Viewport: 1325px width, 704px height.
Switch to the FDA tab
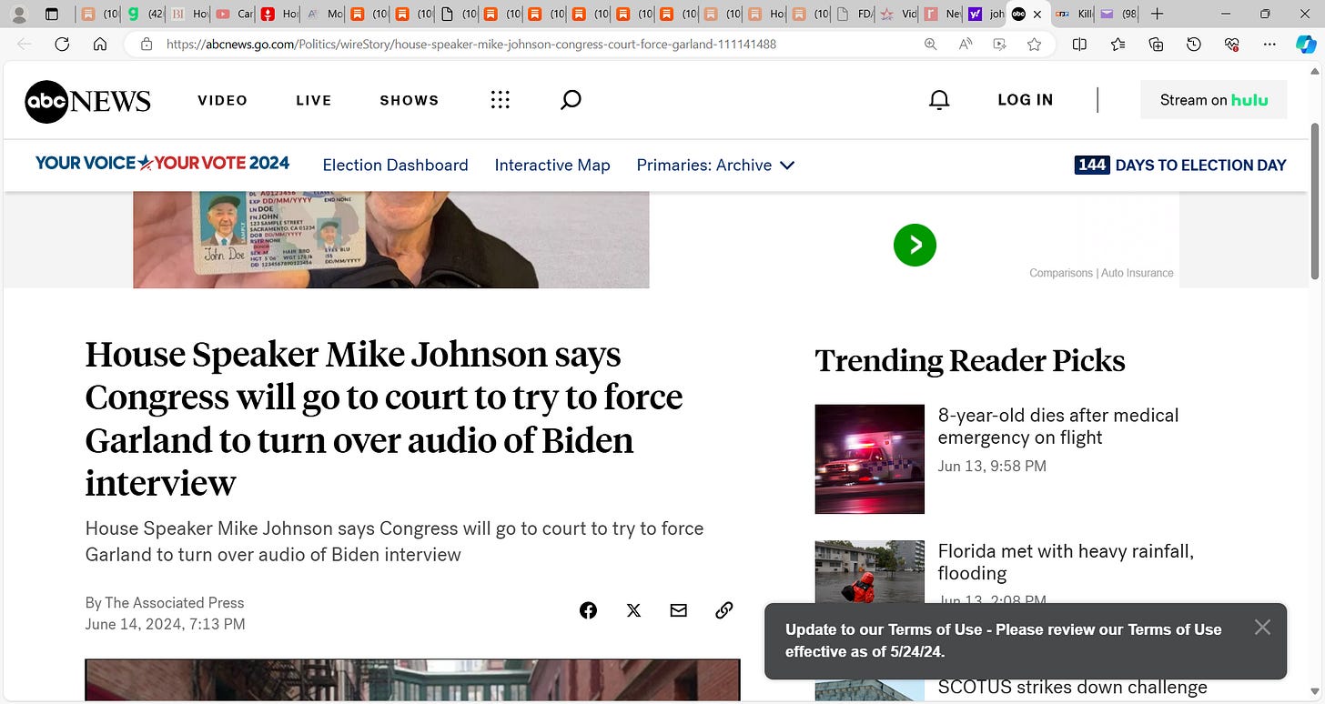855,14
